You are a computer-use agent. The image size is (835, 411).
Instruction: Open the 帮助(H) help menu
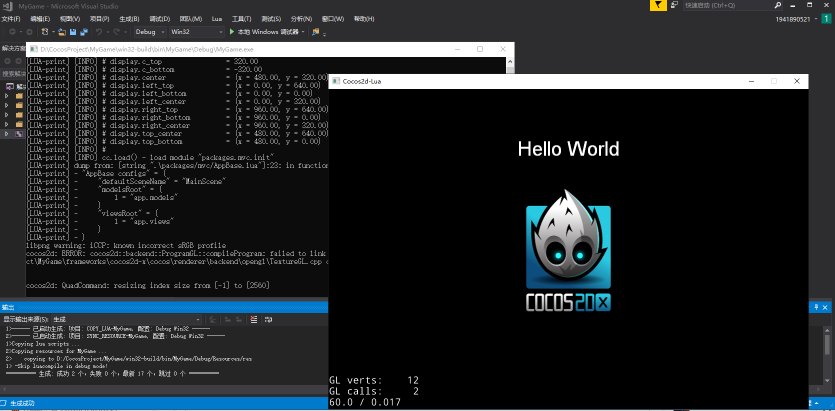coord(364,19)
